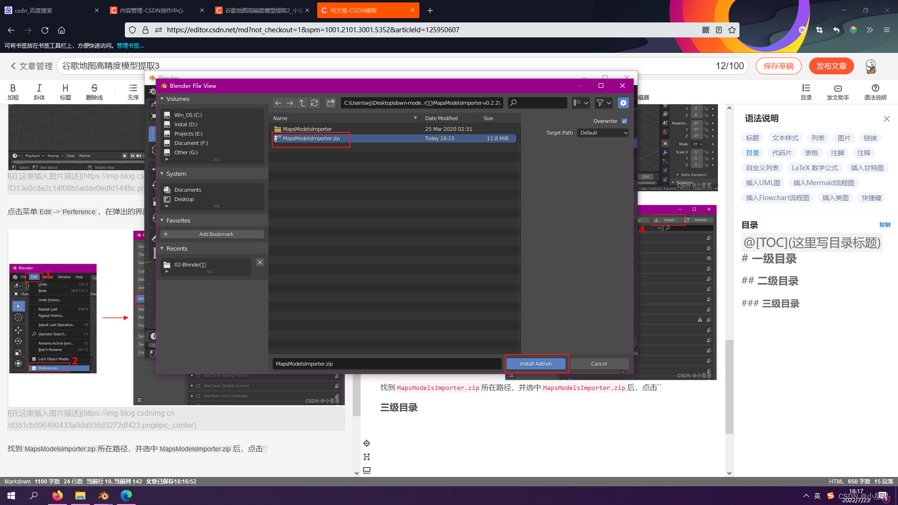Clear the Recents list with X button
The width and height of the screenshot is (898, 505).
point(260,262)
